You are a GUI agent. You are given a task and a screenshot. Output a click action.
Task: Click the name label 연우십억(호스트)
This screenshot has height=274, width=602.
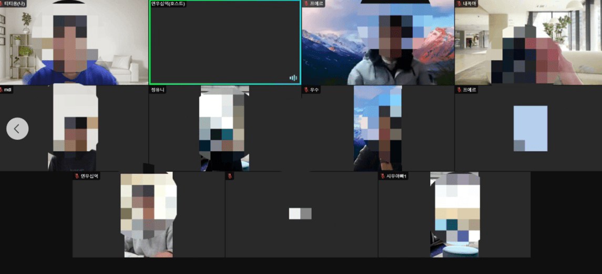point(168,4)
